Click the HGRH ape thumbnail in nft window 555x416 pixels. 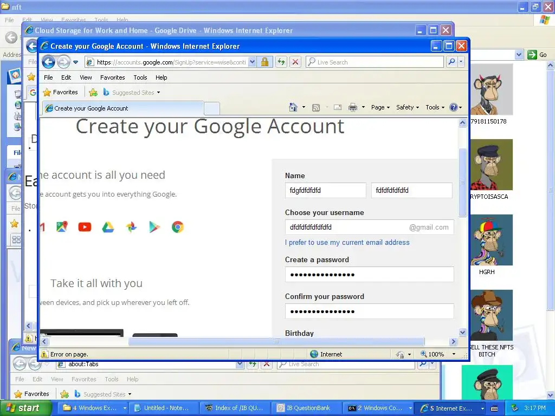[x=491, y=240]
